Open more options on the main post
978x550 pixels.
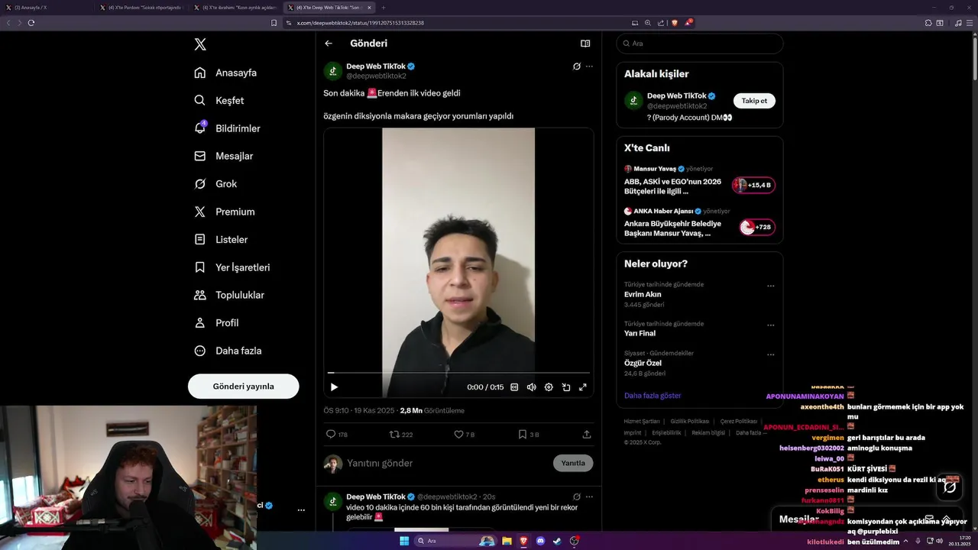[x=589, y=66]
